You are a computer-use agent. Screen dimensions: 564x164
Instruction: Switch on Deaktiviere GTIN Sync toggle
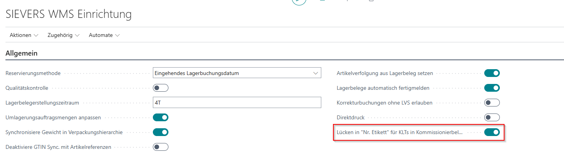[161, 147]
